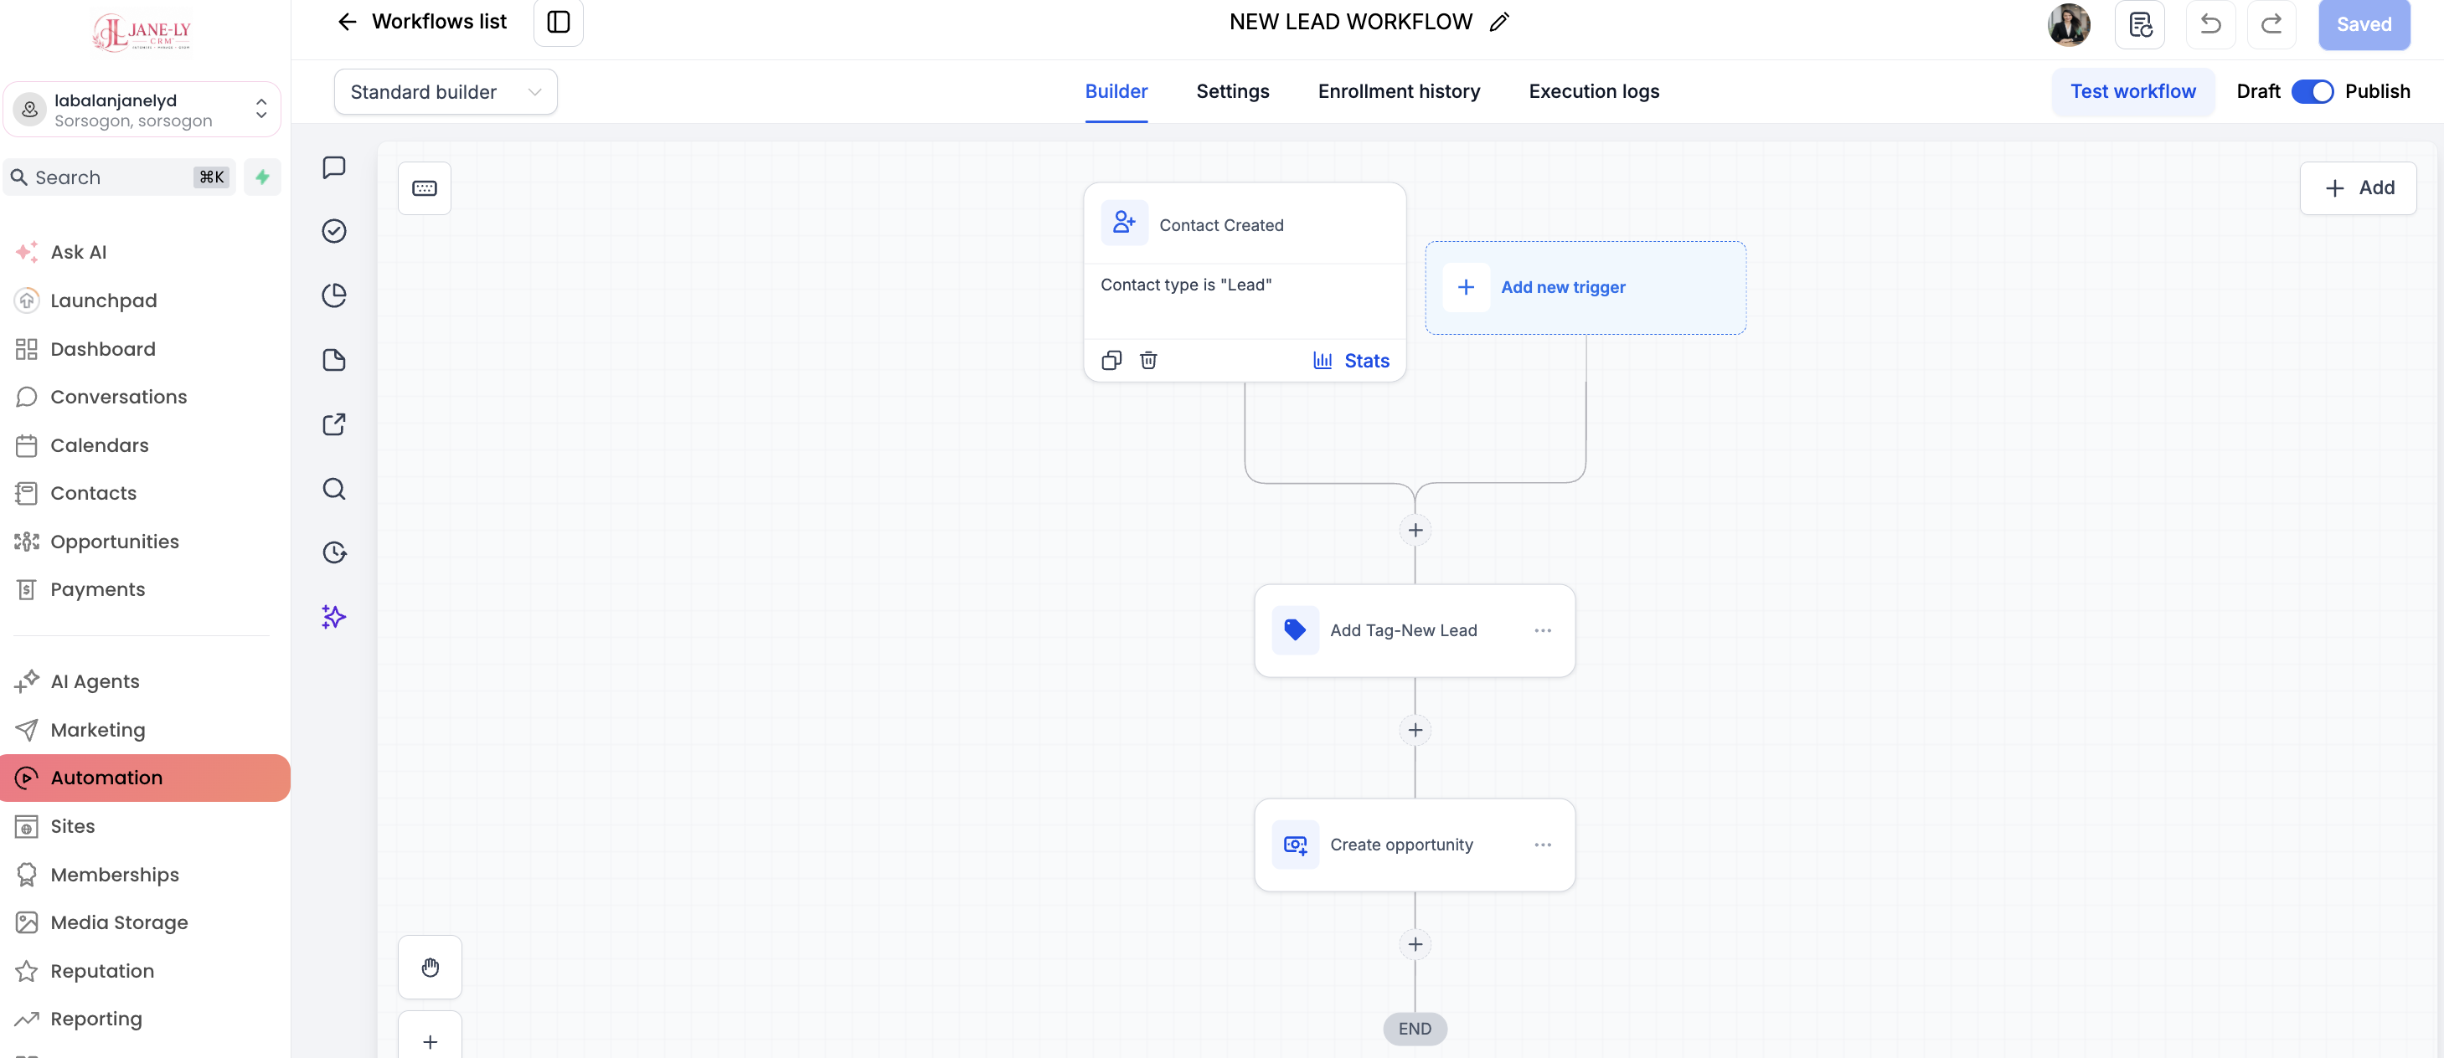
Task: Toggle the sidebar panel layout icon
Action: pos(558,22)
